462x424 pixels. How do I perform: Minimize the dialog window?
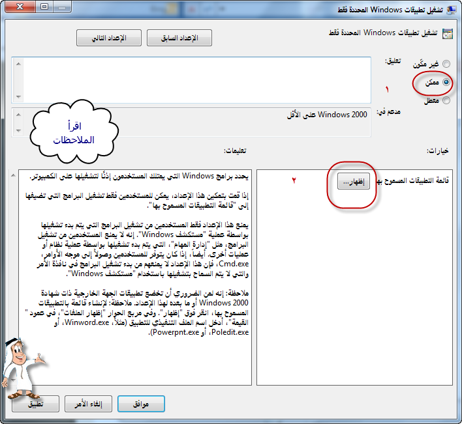coord(62,7)
